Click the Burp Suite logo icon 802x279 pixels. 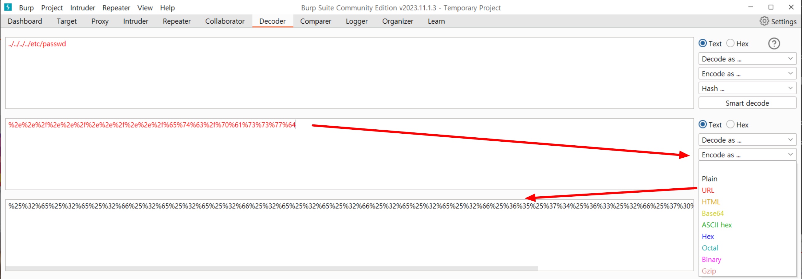(x=8, y=7)
